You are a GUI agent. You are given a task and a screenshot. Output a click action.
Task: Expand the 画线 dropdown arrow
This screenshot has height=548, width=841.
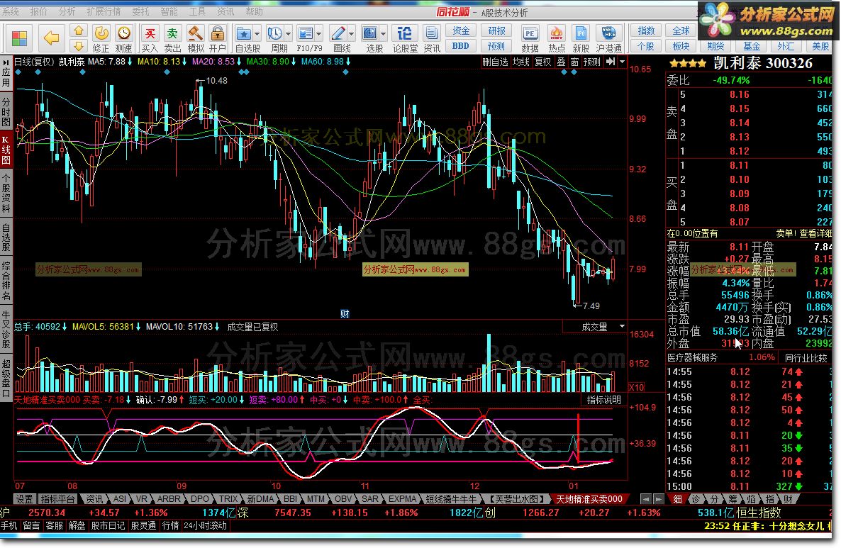(351, 34)
